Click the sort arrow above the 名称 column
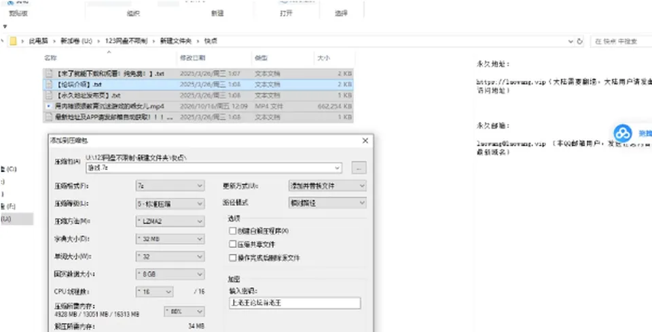 (109, 52)
